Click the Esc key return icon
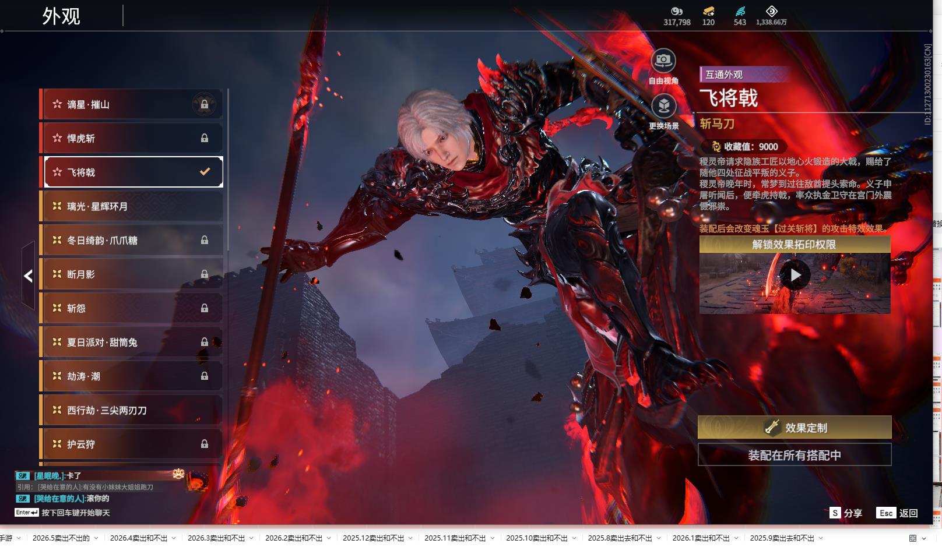Viewport: 942px width, 547px height. point(886,513)
